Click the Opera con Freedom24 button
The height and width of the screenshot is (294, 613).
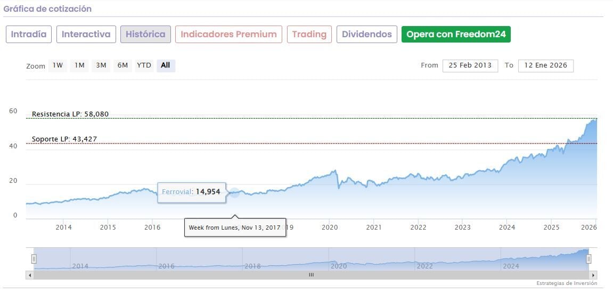456,35
